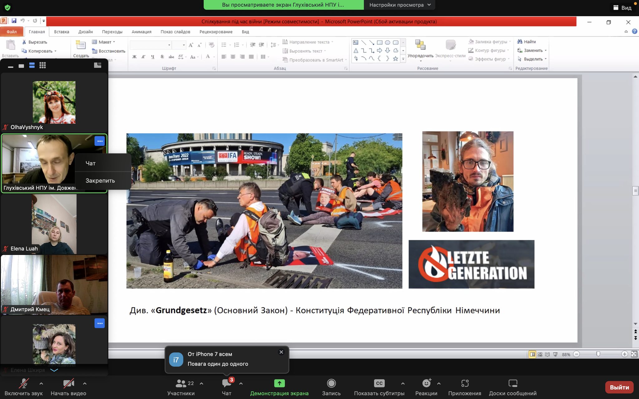Select the oval shape in shapes gallery
This screenshot has width=639, height=399.
(388, 43)
